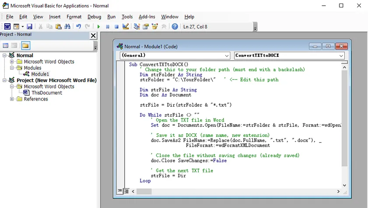Close the Module1 code window

(341, 47)
